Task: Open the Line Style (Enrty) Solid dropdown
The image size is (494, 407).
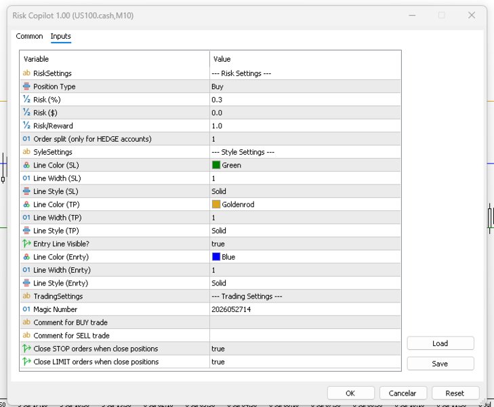Action: (x=306, y=283)
